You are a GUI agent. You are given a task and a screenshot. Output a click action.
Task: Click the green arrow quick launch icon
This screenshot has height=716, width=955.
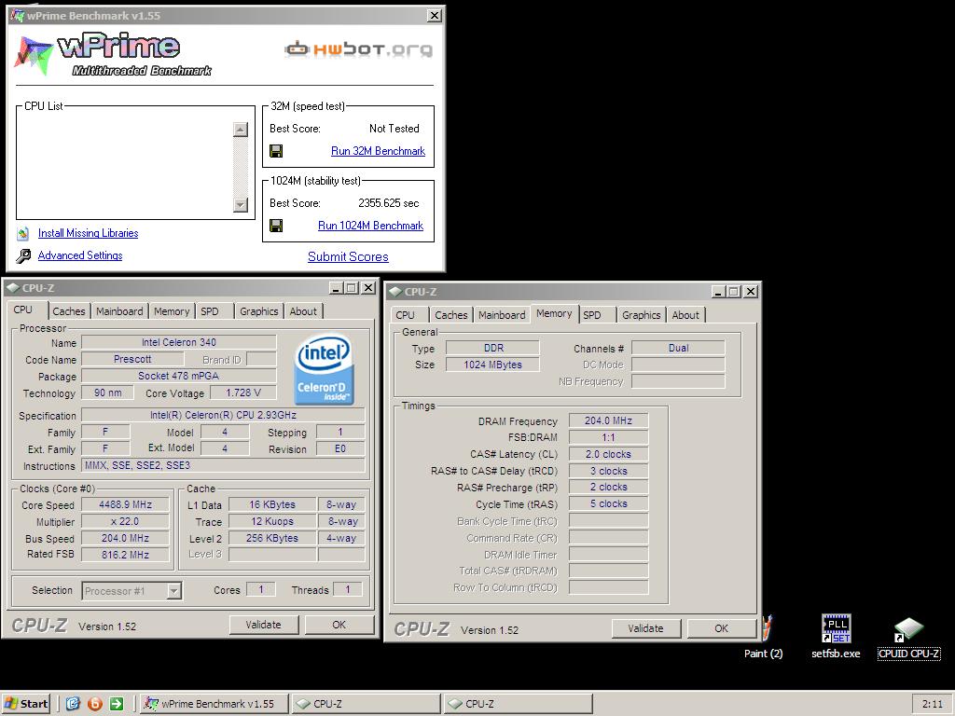click(x=117, y=704)
